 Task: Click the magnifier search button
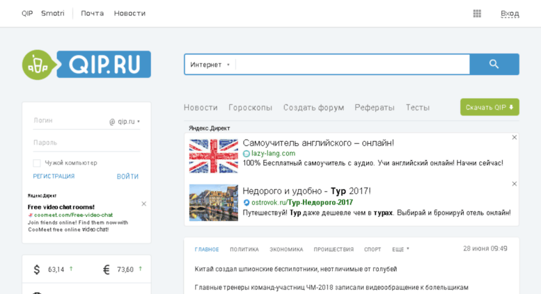pos(494,64)
